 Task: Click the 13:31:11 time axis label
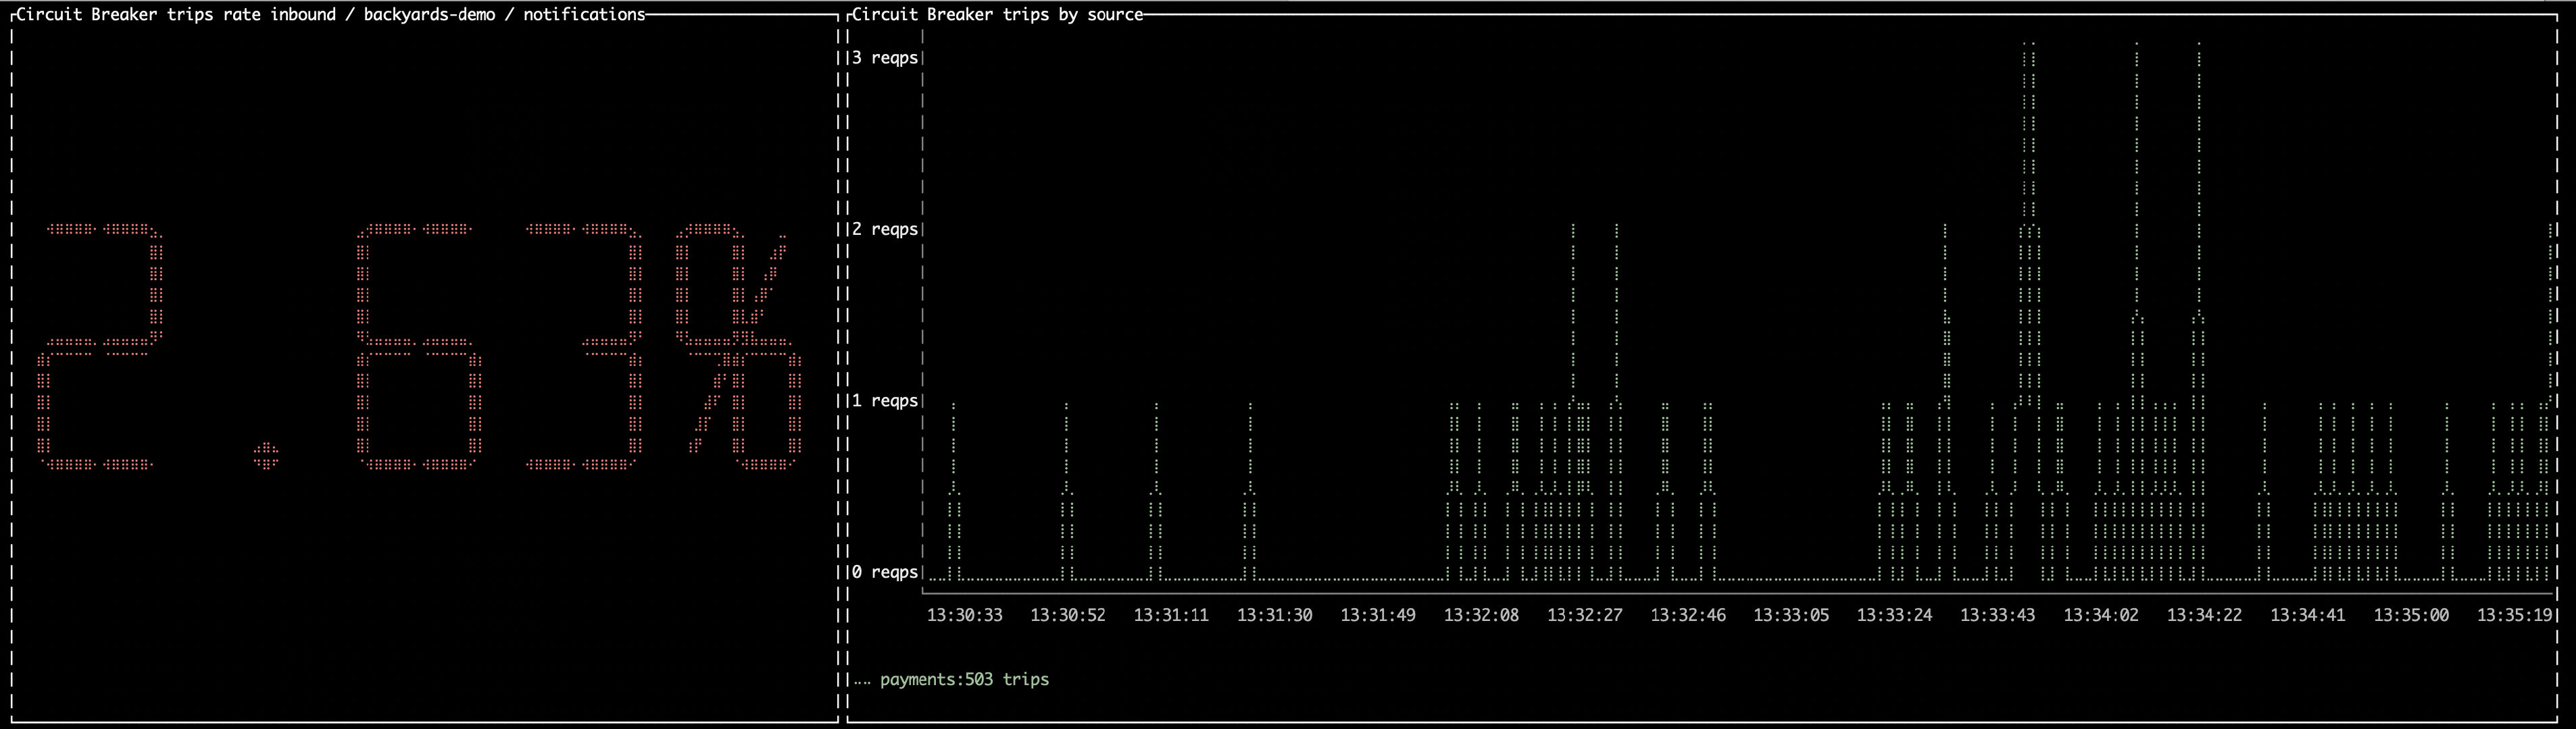click(x=1171, y=615)
